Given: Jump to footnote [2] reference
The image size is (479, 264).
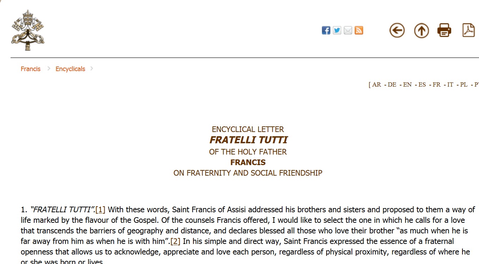Looking at the screenshot, I should point(175,241).
